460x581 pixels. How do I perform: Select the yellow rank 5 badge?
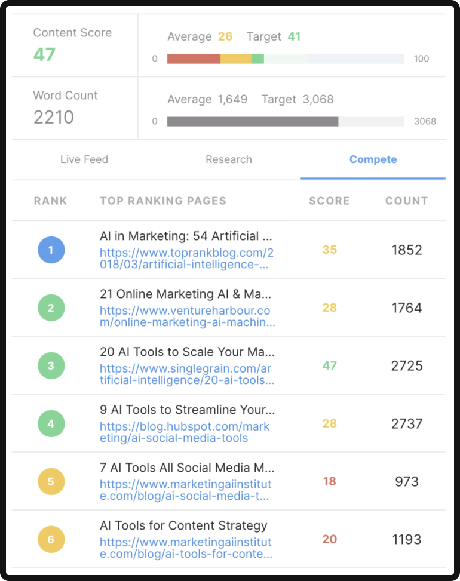[x=51, y=481]
